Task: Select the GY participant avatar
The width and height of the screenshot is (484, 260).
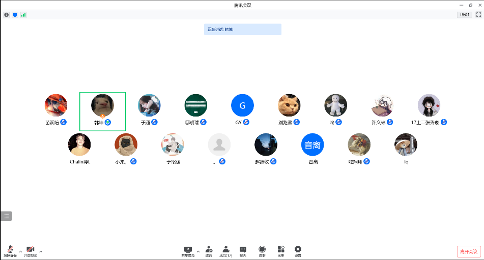Action: [242, 106]
